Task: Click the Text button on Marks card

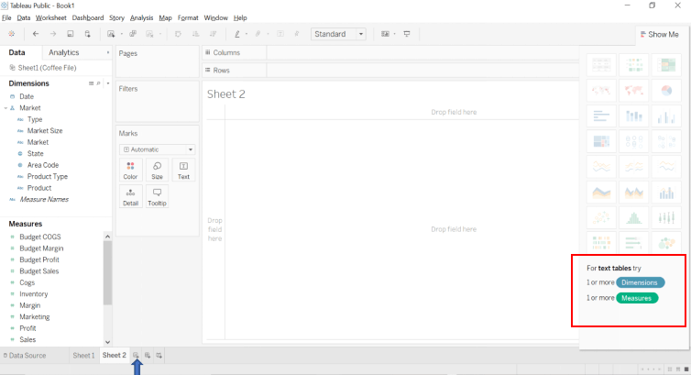Action: (x=184, y=171)
